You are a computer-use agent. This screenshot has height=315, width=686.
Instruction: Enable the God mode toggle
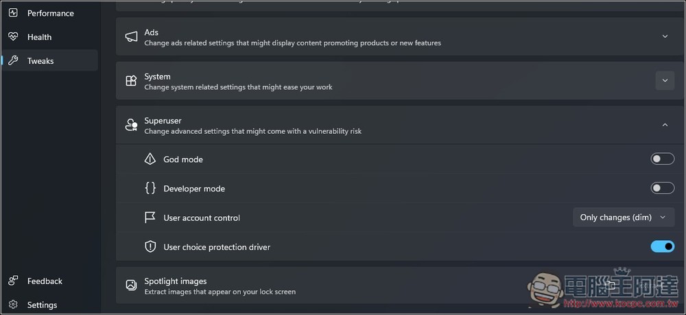pos(663,159)
